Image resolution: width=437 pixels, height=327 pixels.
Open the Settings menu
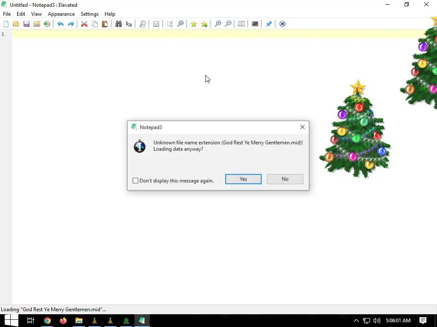tap(90, 14)
